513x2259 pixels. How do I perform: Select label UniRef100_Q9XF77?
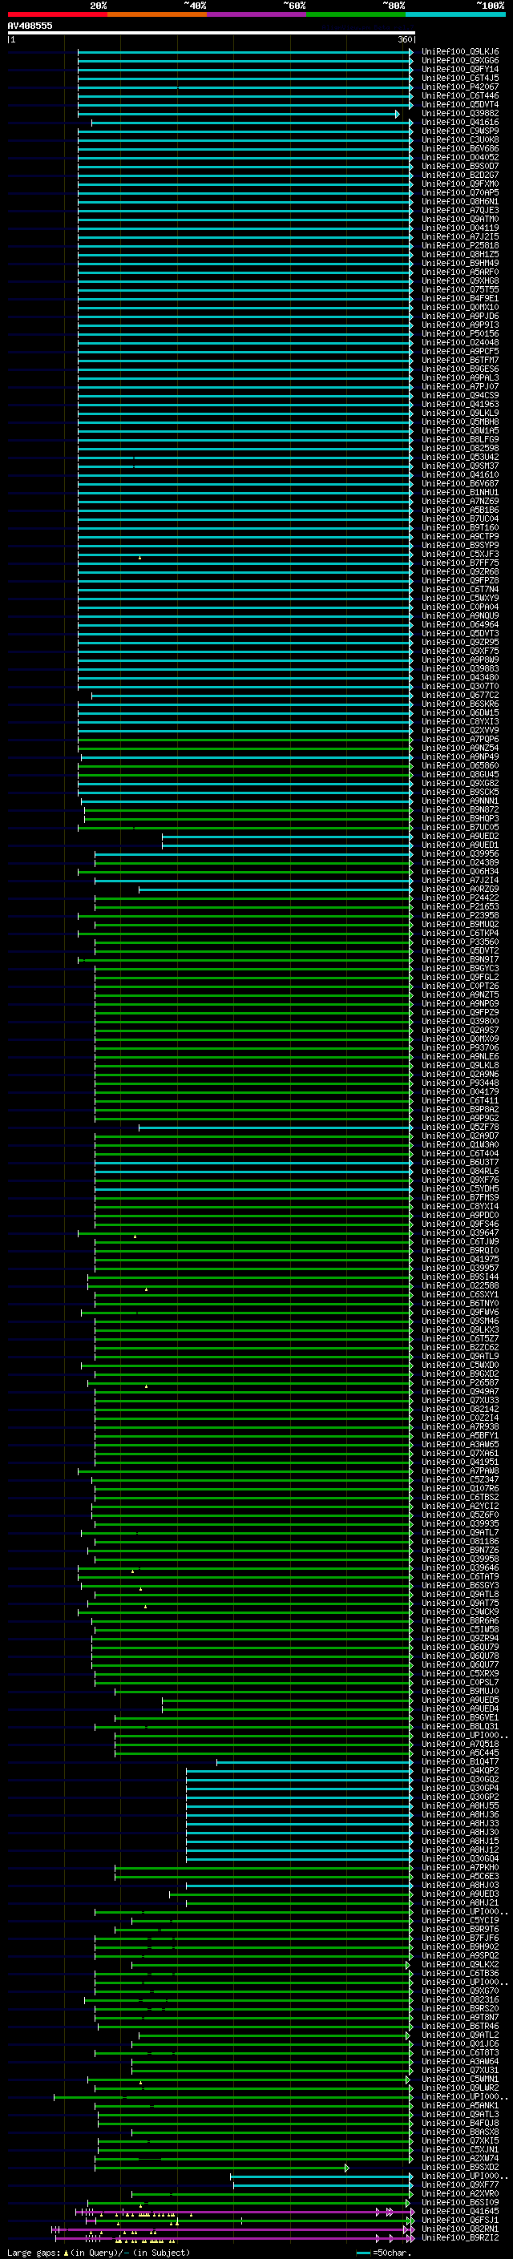click(x=460, y=2184)
